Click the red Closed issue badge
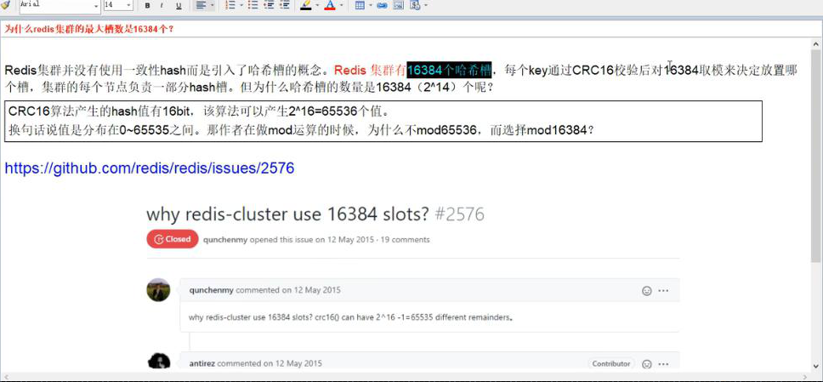The image size is (823, 382). point(172,239)
